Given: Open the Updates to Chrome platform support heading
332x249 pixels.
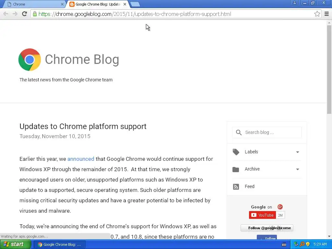Looking at the screenshot, I should pos(83,126).
